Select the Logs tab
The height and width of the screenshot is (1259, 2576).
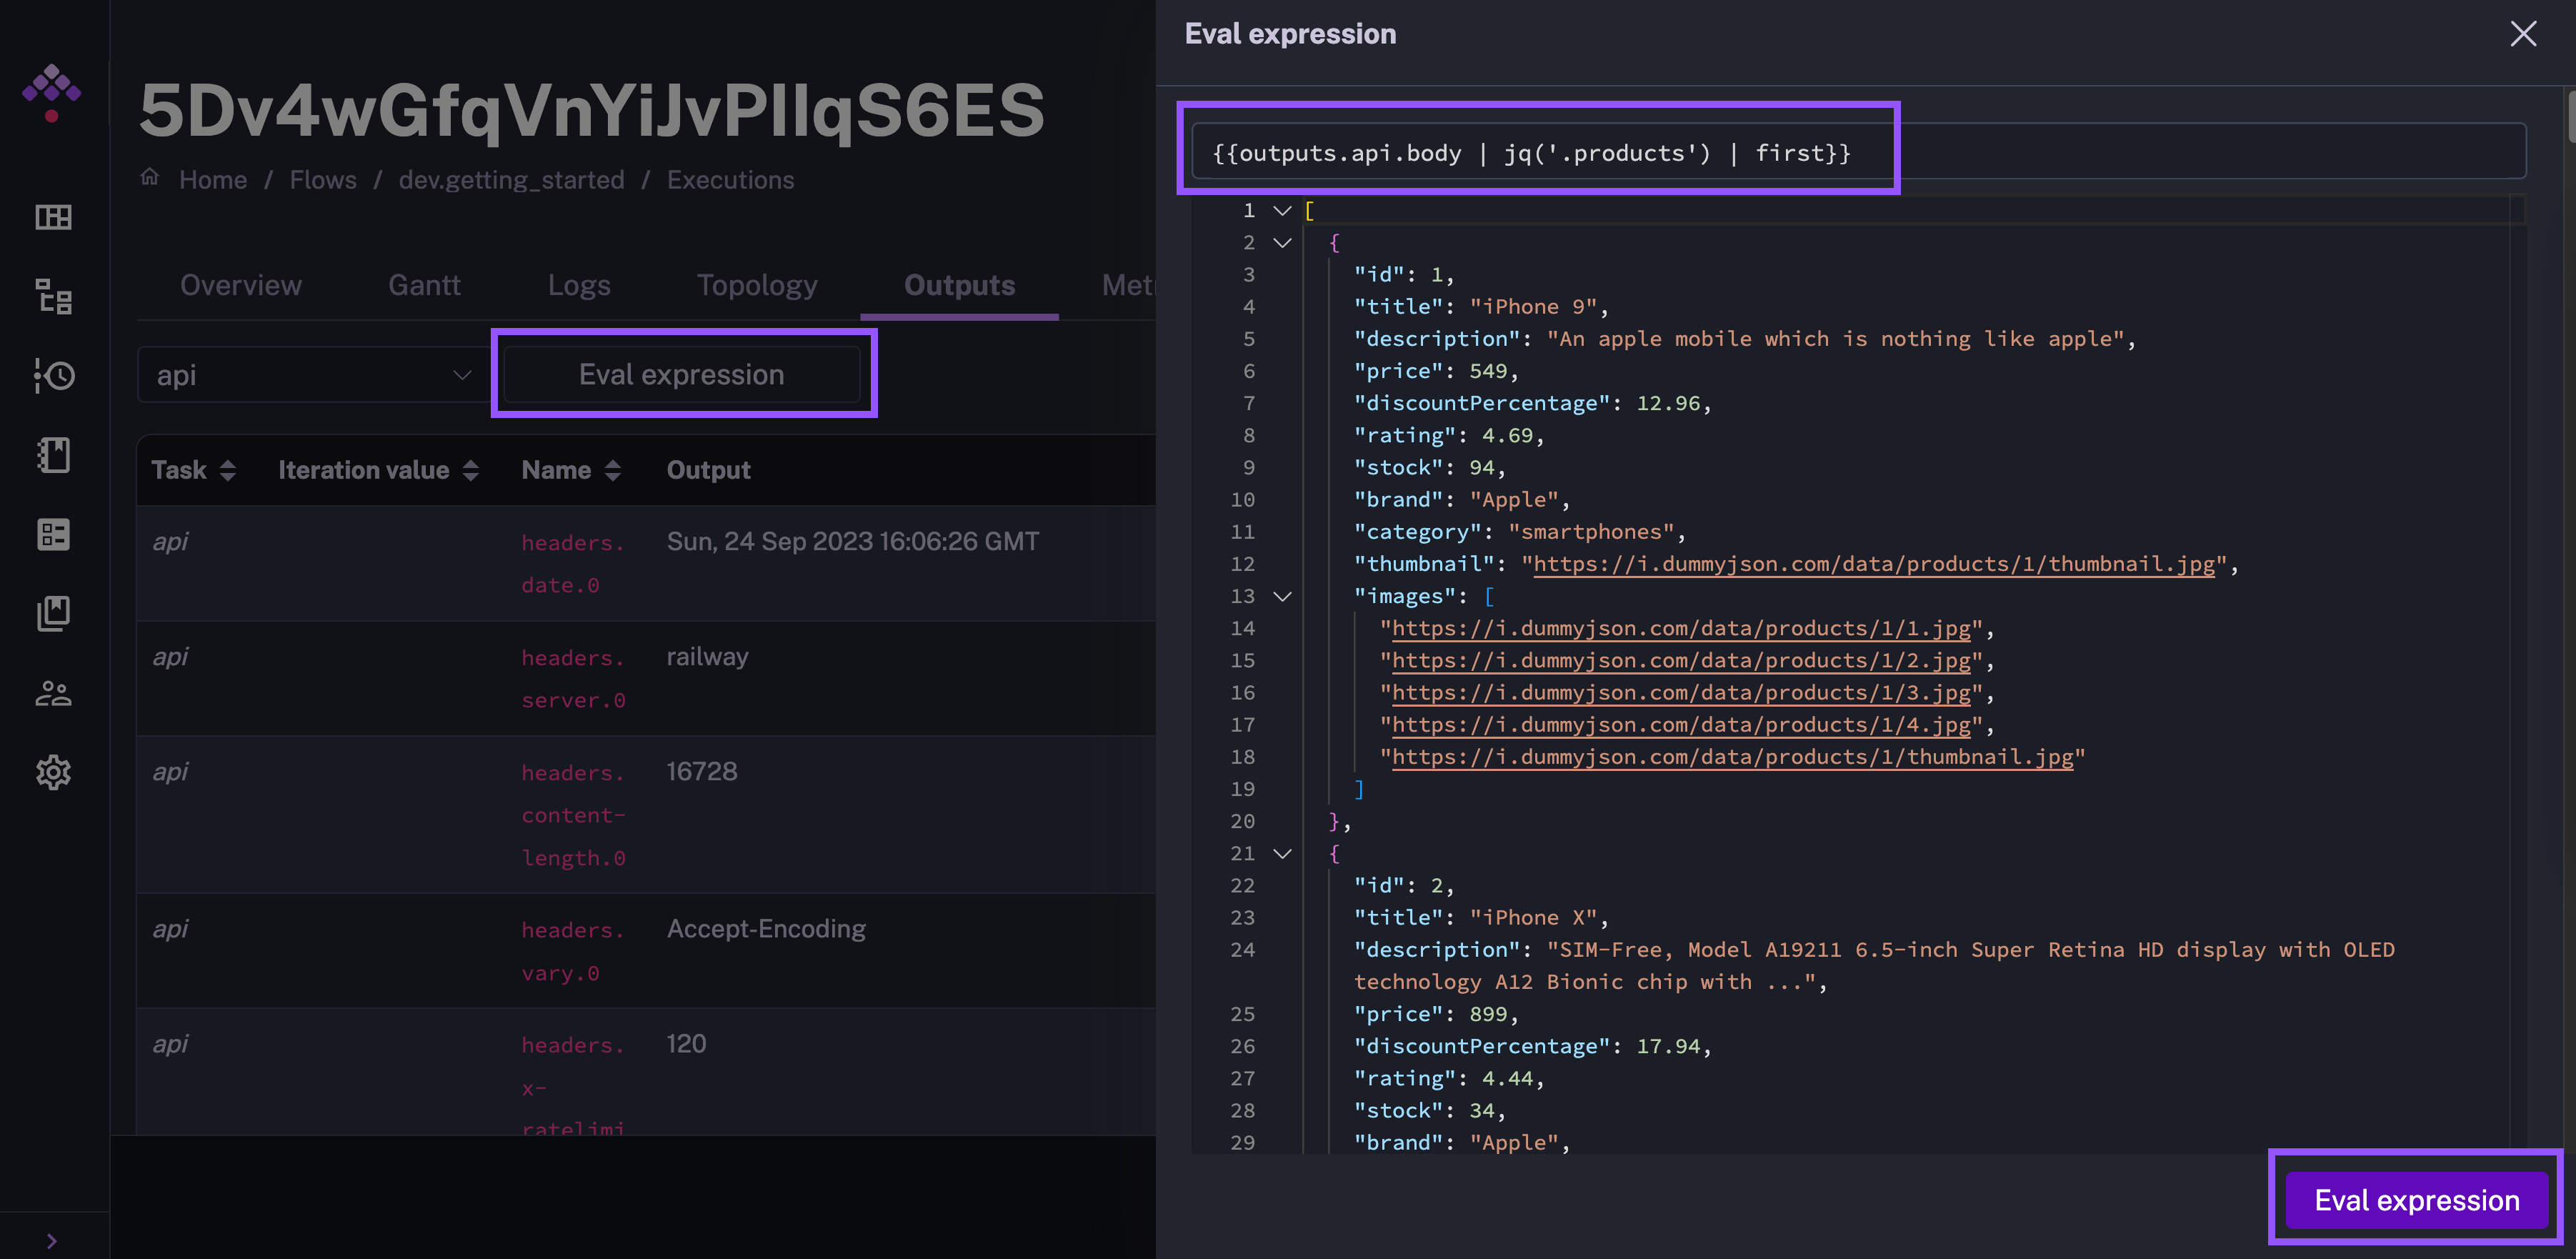pos(579,284)
